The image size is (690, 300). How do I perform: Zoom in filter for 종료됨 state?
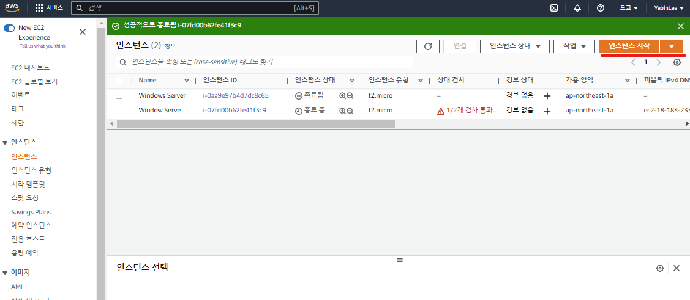342,96
